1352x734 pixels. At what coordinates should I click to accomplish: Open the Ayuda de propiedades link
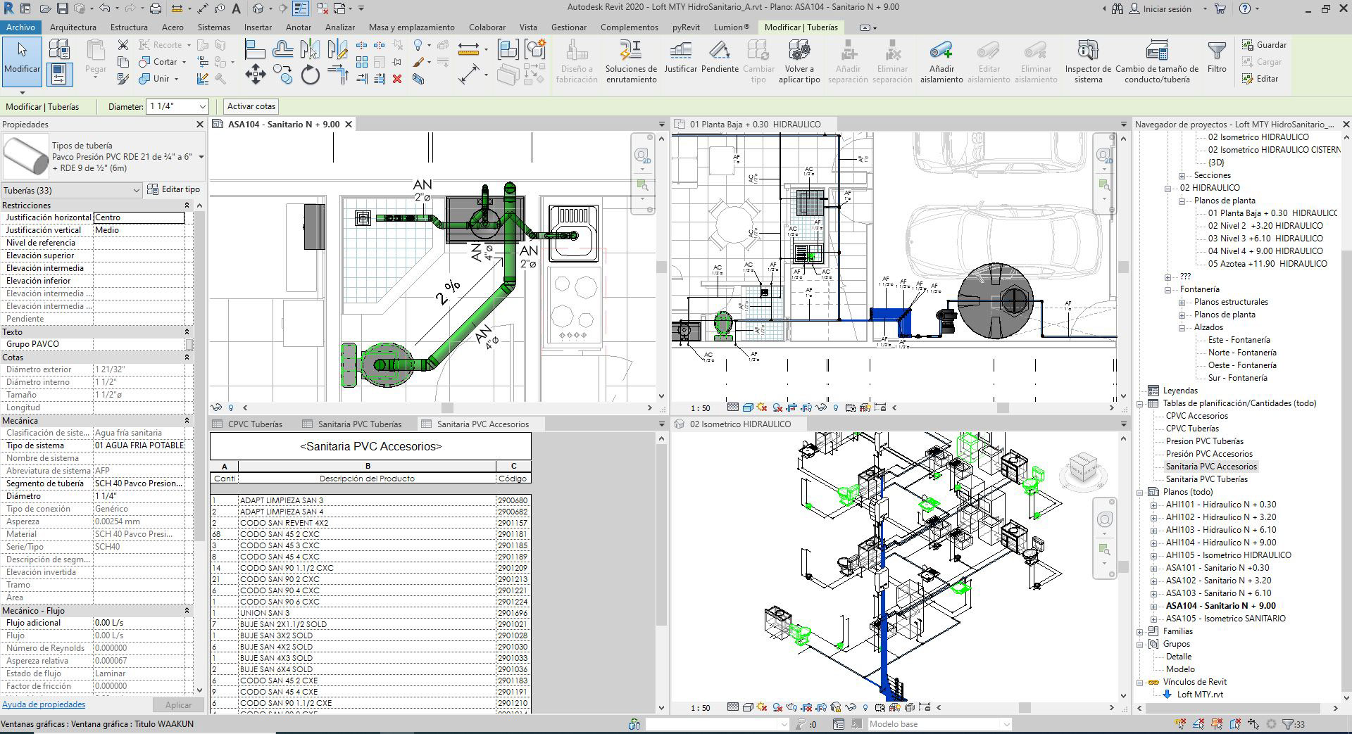coord(44,704)
